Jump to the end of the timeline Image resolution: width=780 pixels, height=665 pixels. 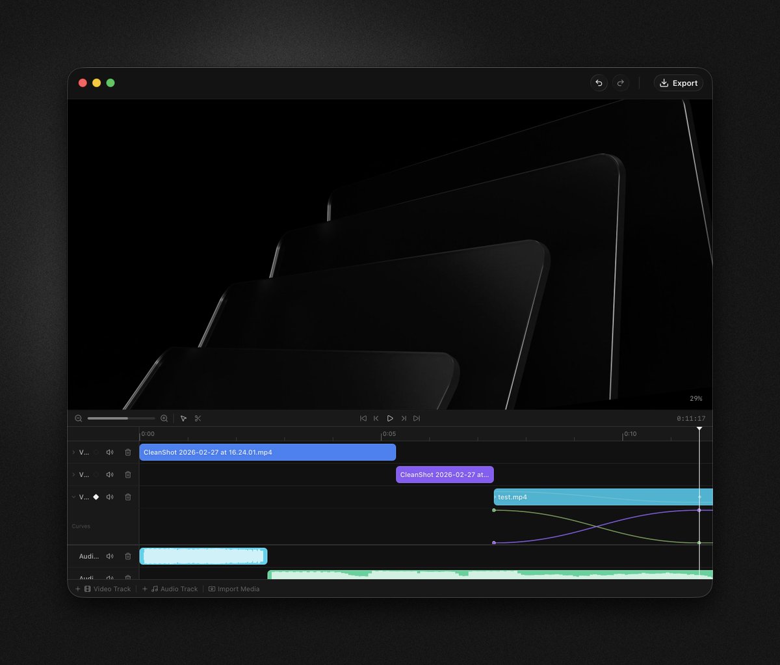point(417,418)
